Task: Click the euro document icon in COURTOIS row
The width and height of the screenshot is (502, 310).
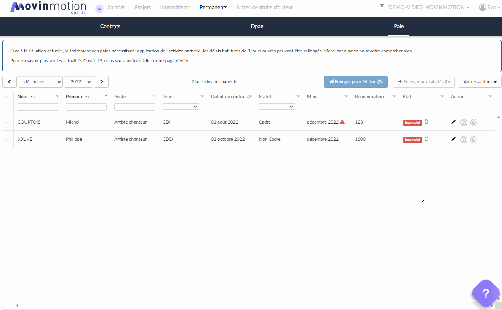Action: tap(464, 122)
